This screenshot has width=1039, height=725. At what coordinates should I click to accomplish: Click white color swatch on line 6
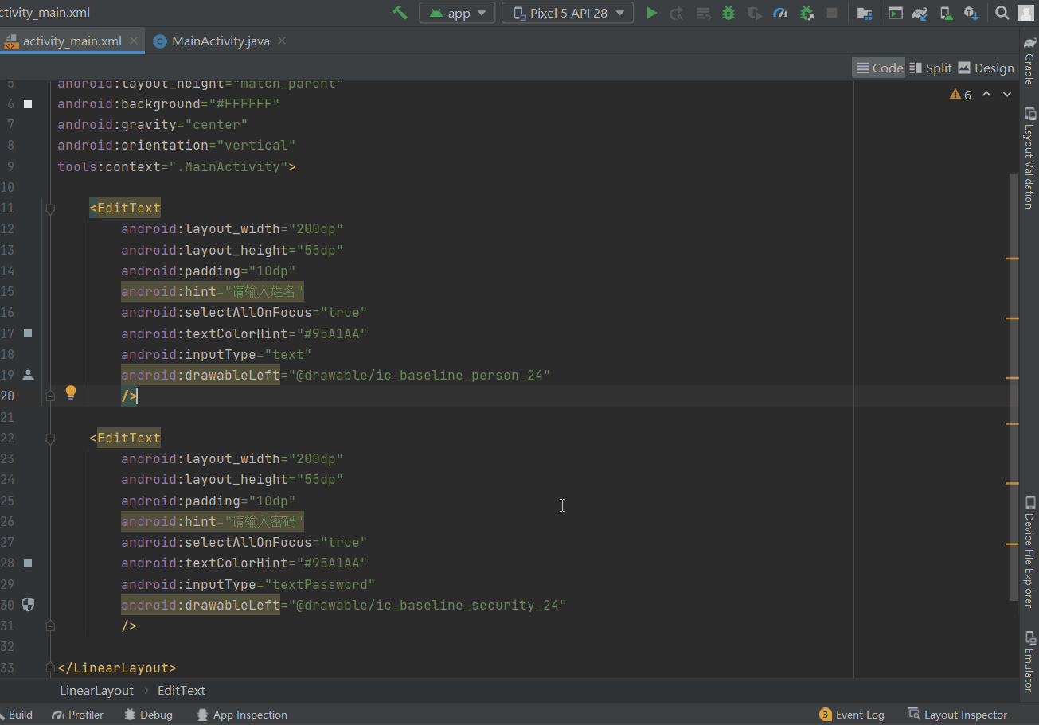point(28,103)
